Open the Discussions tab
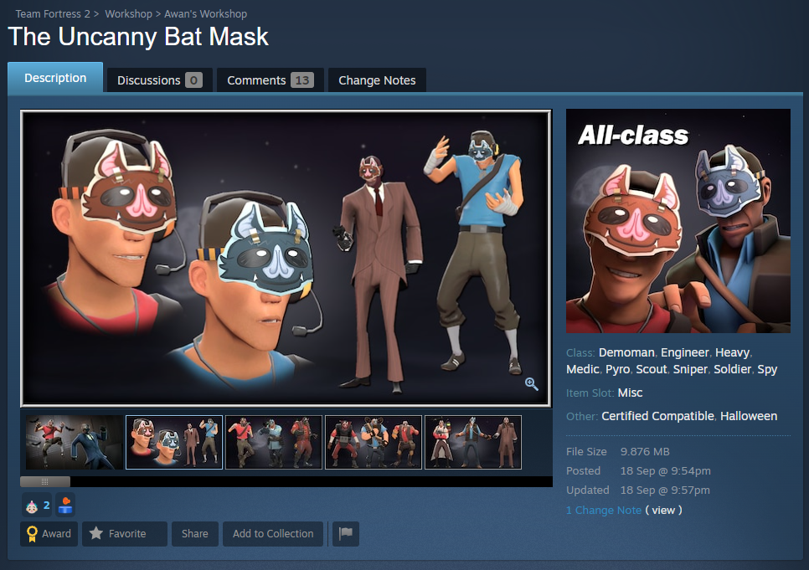This screenshot has width=809, height=570. pyautogui.click(x=159, y=80)
